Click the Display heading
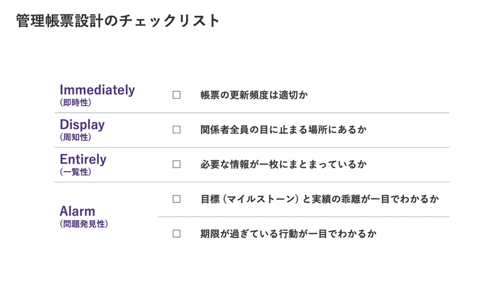504x283 pixels. (x=83, y=125)
